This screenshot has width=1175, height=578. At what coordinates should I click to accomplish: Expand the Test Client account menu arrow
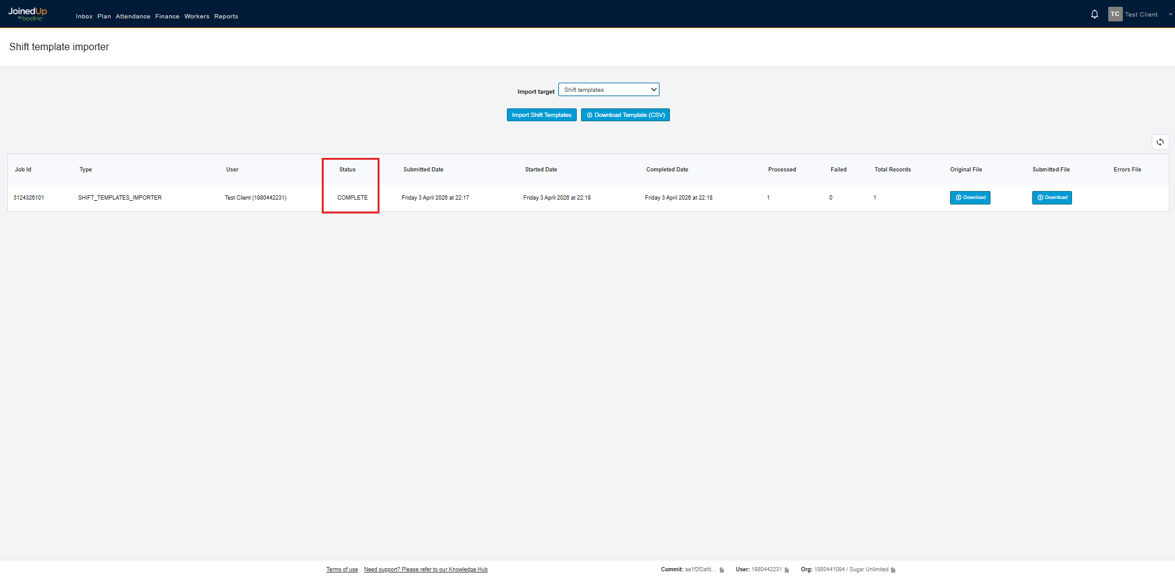(1170, 14)
